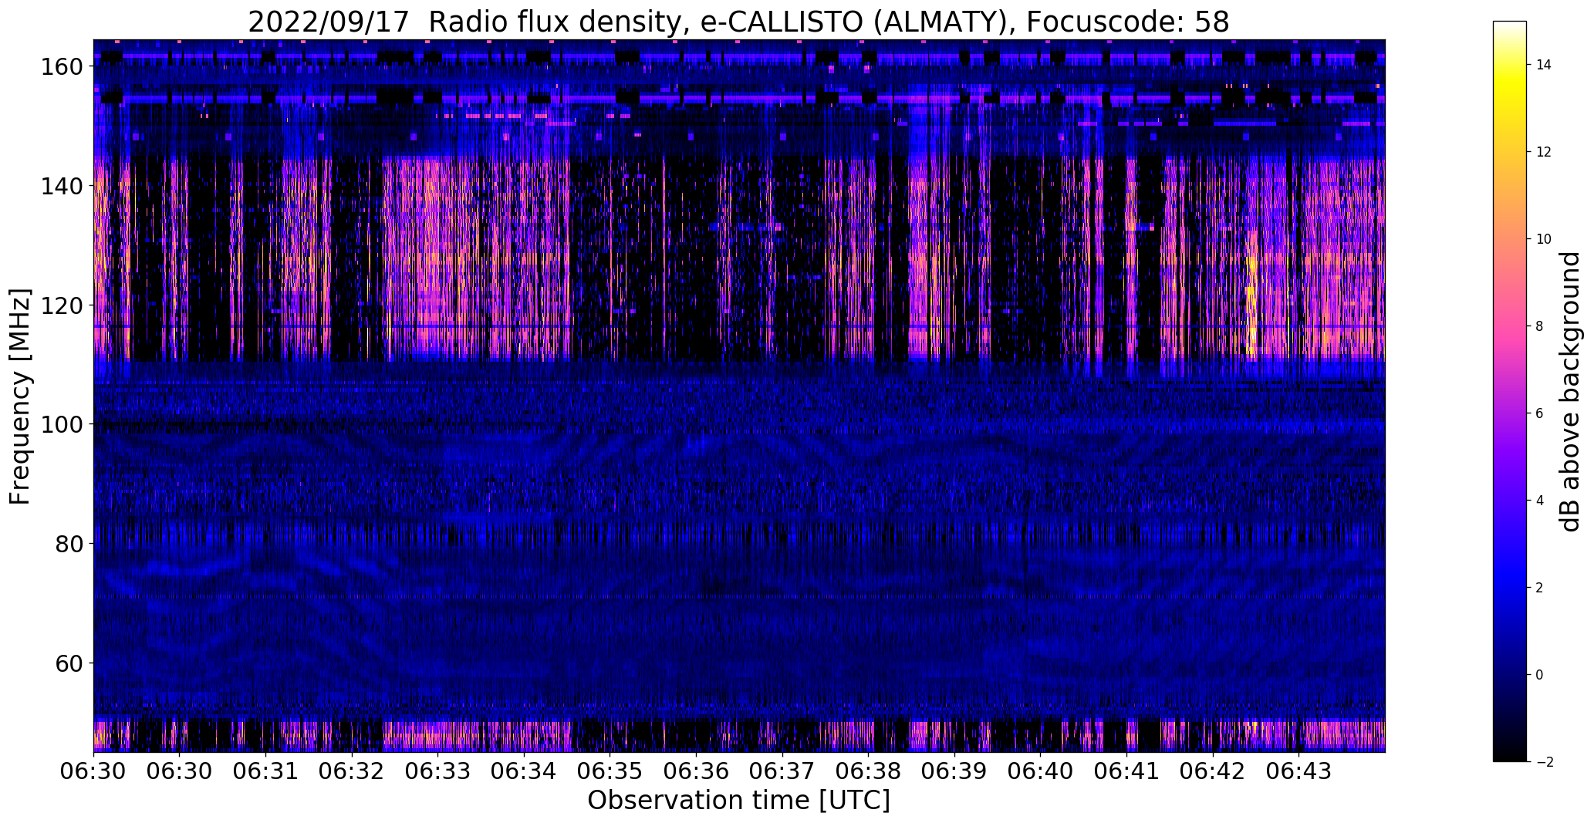Image resolution: width=1594 pixels, height=823 pixels.
Task: Click the 'Frequency [MHz]' y-axis label
Action: [20, 396]
